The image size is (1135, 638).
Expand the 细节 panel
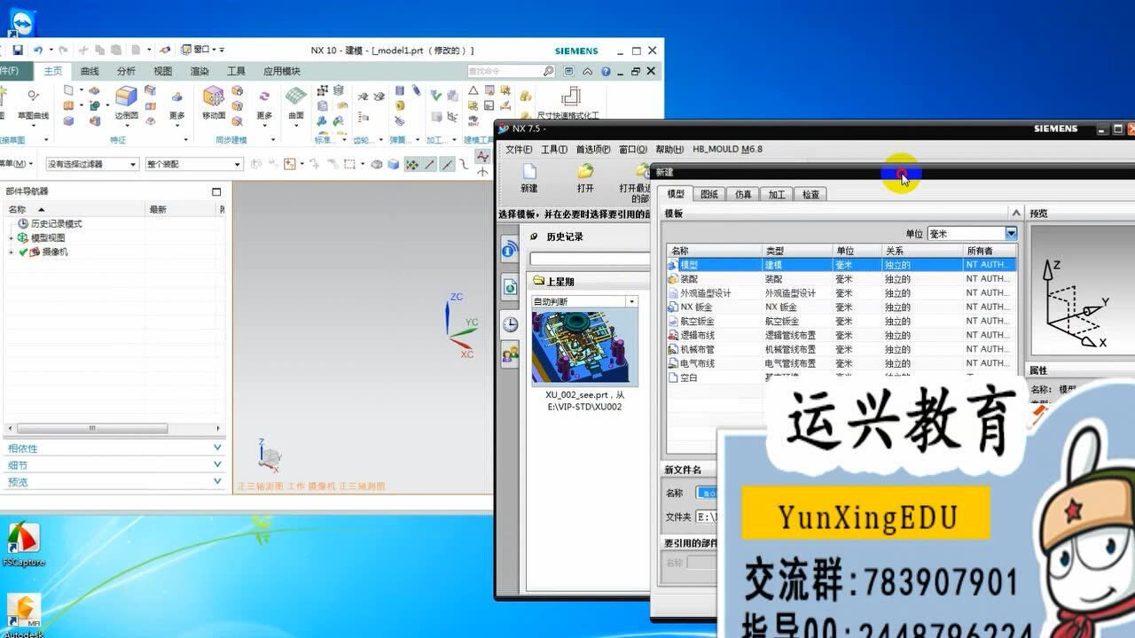click(115, 465)
